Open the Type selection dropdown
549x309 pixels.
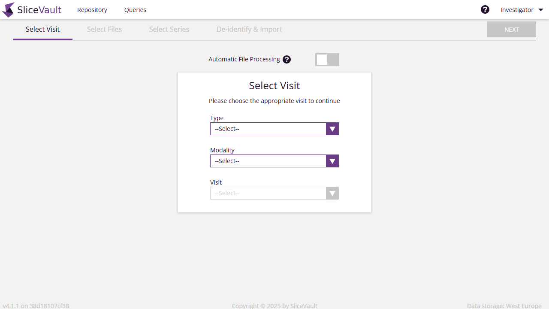click(x=268, y=128)
